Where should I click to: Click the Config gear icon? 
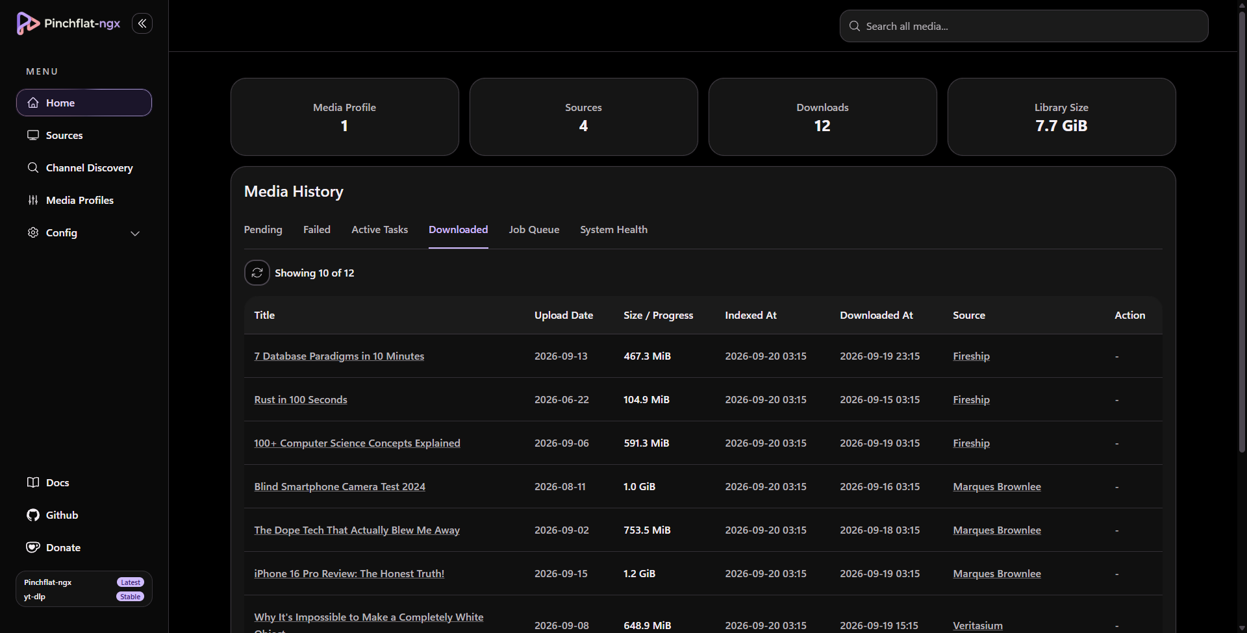coord(33,232)
